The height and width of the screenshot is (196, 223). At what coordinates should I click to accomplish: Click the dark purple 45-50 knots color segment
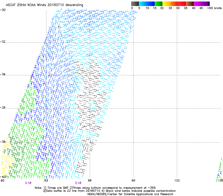(x=206, y=4)
